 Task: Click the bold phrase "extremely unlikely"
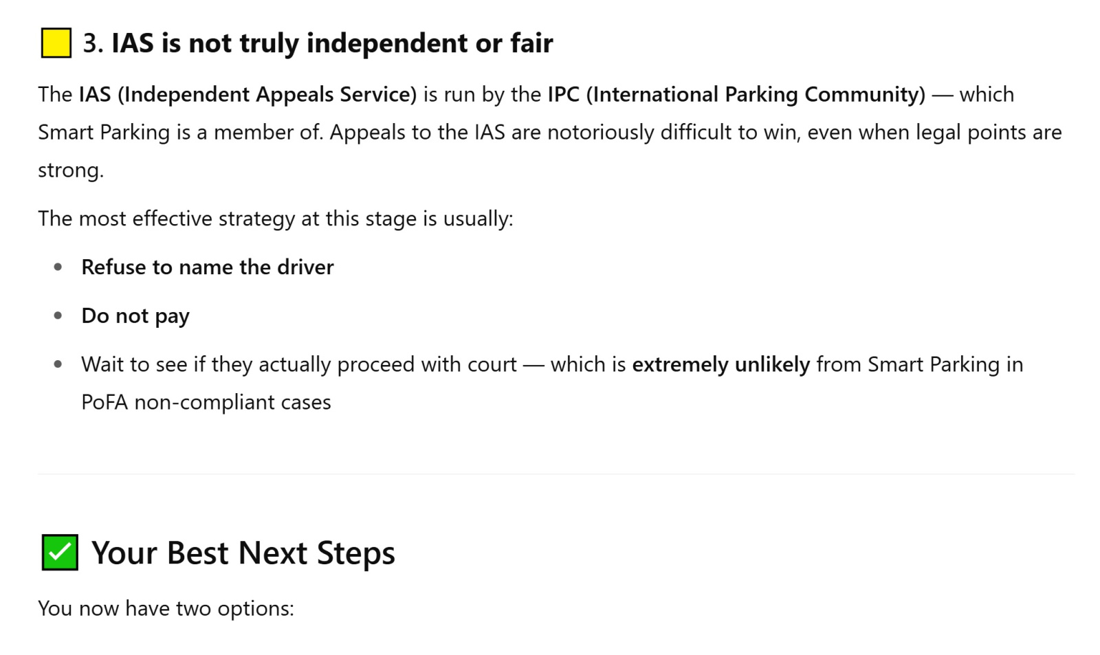[x=721, y=364]
